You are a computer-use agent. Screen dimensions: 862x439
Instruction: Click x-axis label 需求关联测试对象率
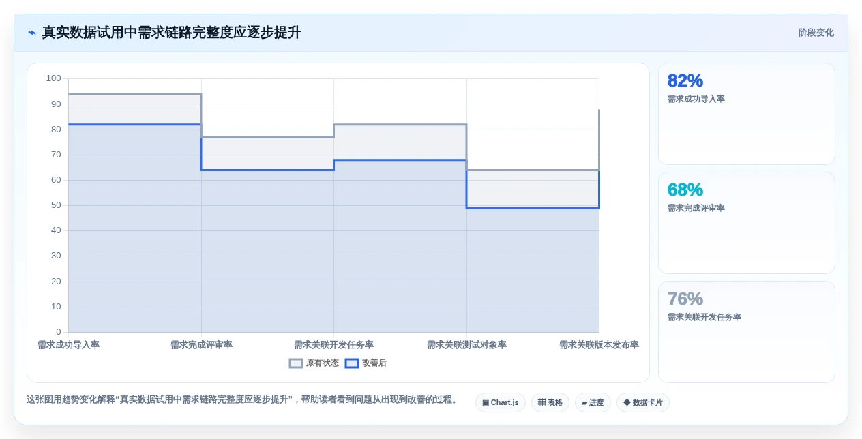click(x=466, y=345)
